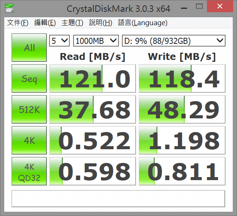Click the Write [MB/s] column header
This screenshot has height=216, width=237.
tap(182, 57)
